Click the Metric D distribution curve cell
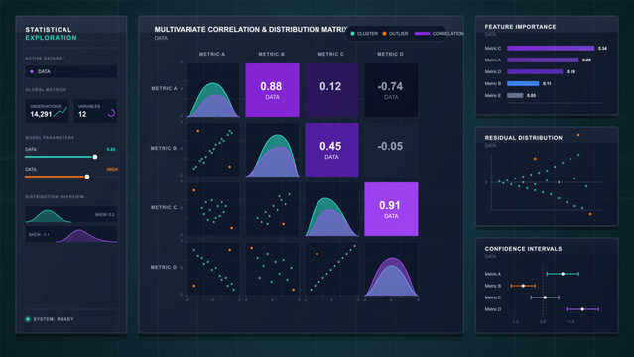The height and width of the screenshot is (357, 634). click(391, 269)
